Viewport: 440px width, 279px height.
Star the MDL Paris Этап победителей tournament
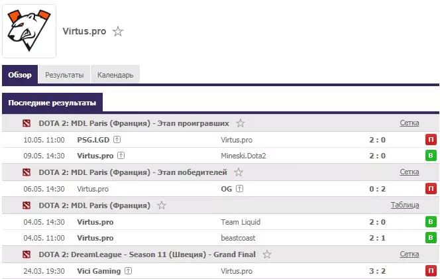(x=239, y=172)
